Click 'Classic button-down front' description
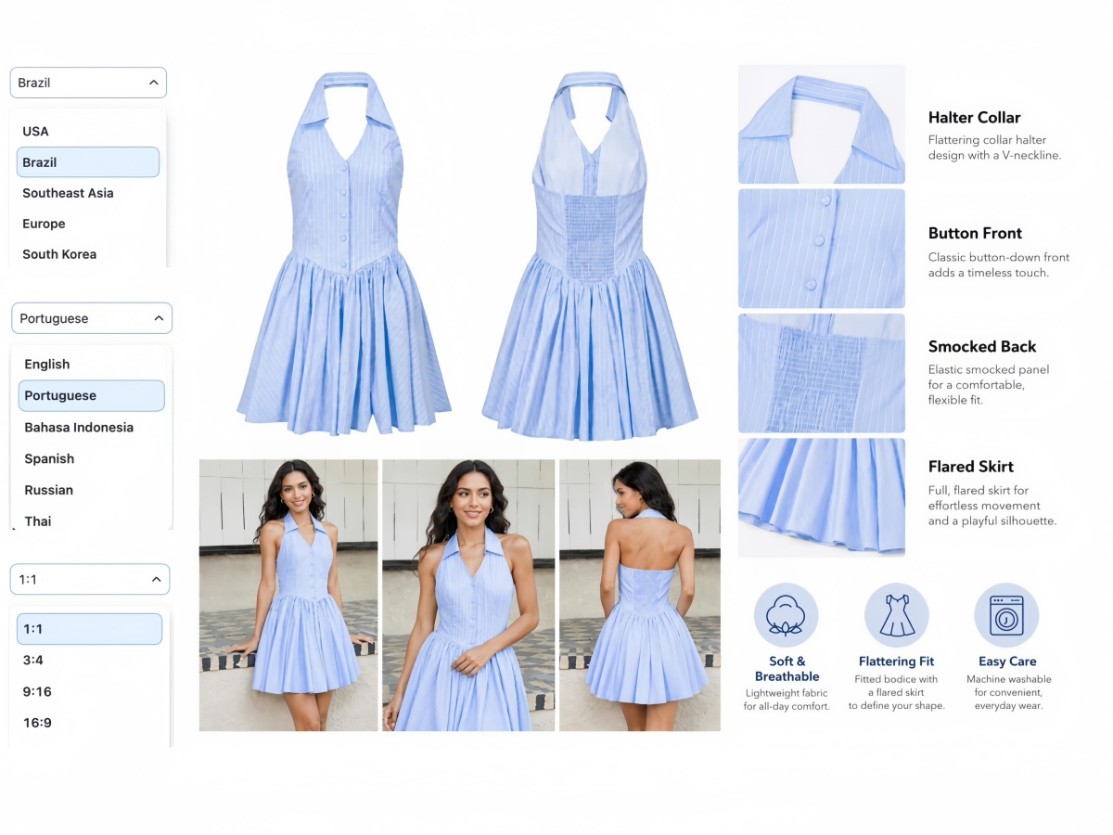Viewport: 1113px width, 835px height. [x=999, y=264]
